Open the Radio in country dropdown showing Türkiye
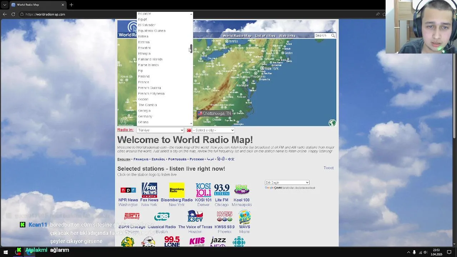This screenshot has width=457, height=257. (x=160, y=130)
